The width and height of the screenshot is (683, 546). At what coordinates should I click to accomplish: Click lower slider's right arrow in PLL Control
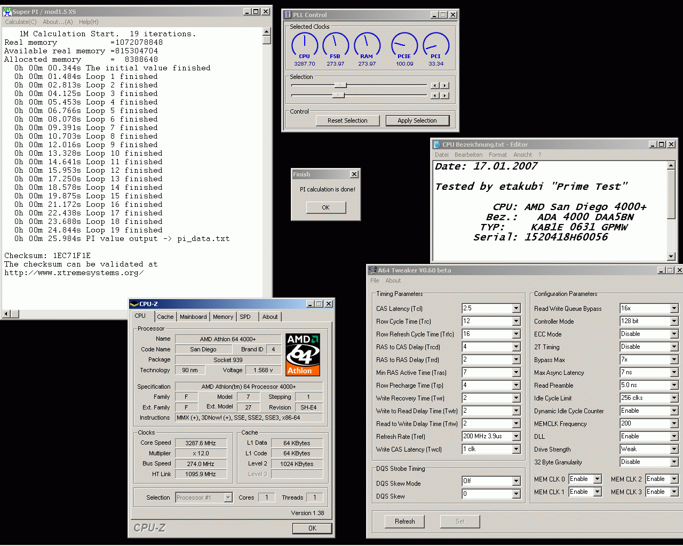tap(444, 95)
